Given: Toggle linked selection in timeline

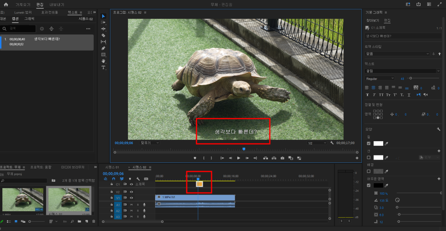Looking at the screenshot, I should (121, 179).
